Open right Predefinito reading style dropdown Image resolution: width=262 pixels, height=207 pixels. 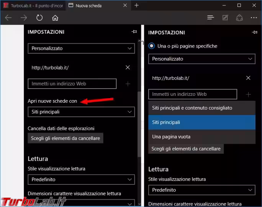click(202, 190)
